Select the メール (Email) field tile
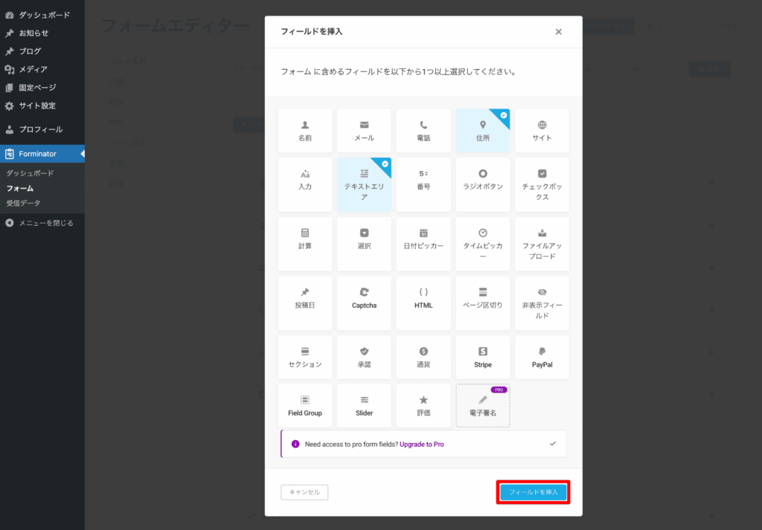 click(364, 131)
